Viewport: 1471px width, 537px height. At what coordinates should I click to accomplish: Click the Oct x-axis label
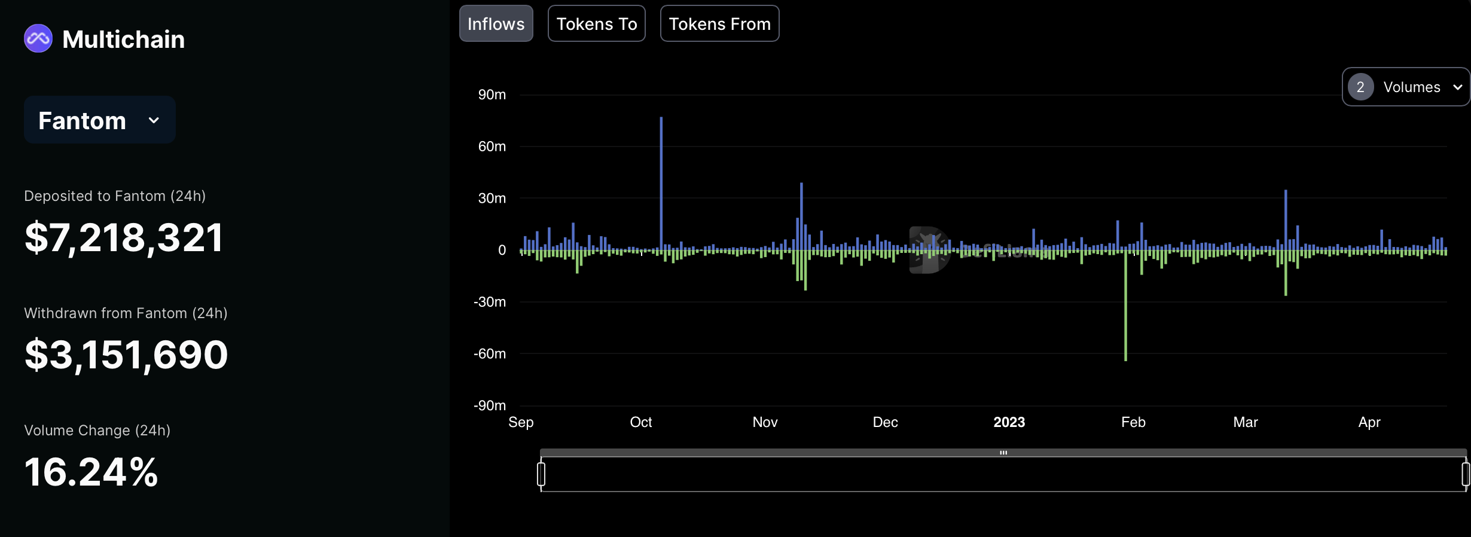coord(641,422)
